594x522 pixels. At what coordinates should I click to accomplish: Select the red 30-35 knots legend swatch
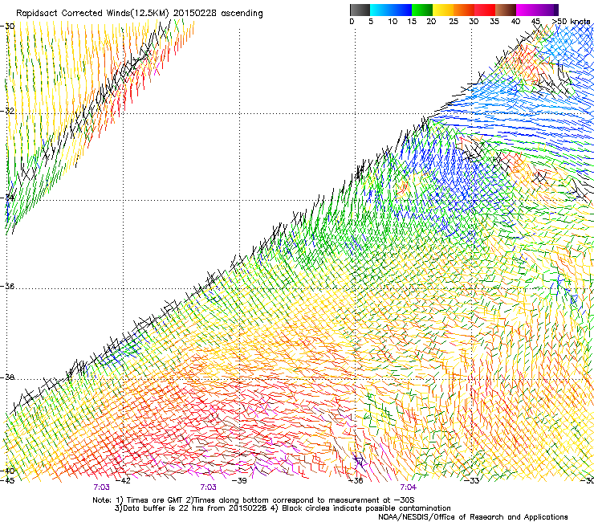coord(485,10)
